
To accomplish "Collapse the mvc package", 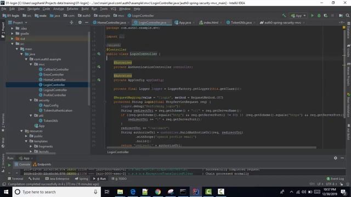I will click(31, 65).
